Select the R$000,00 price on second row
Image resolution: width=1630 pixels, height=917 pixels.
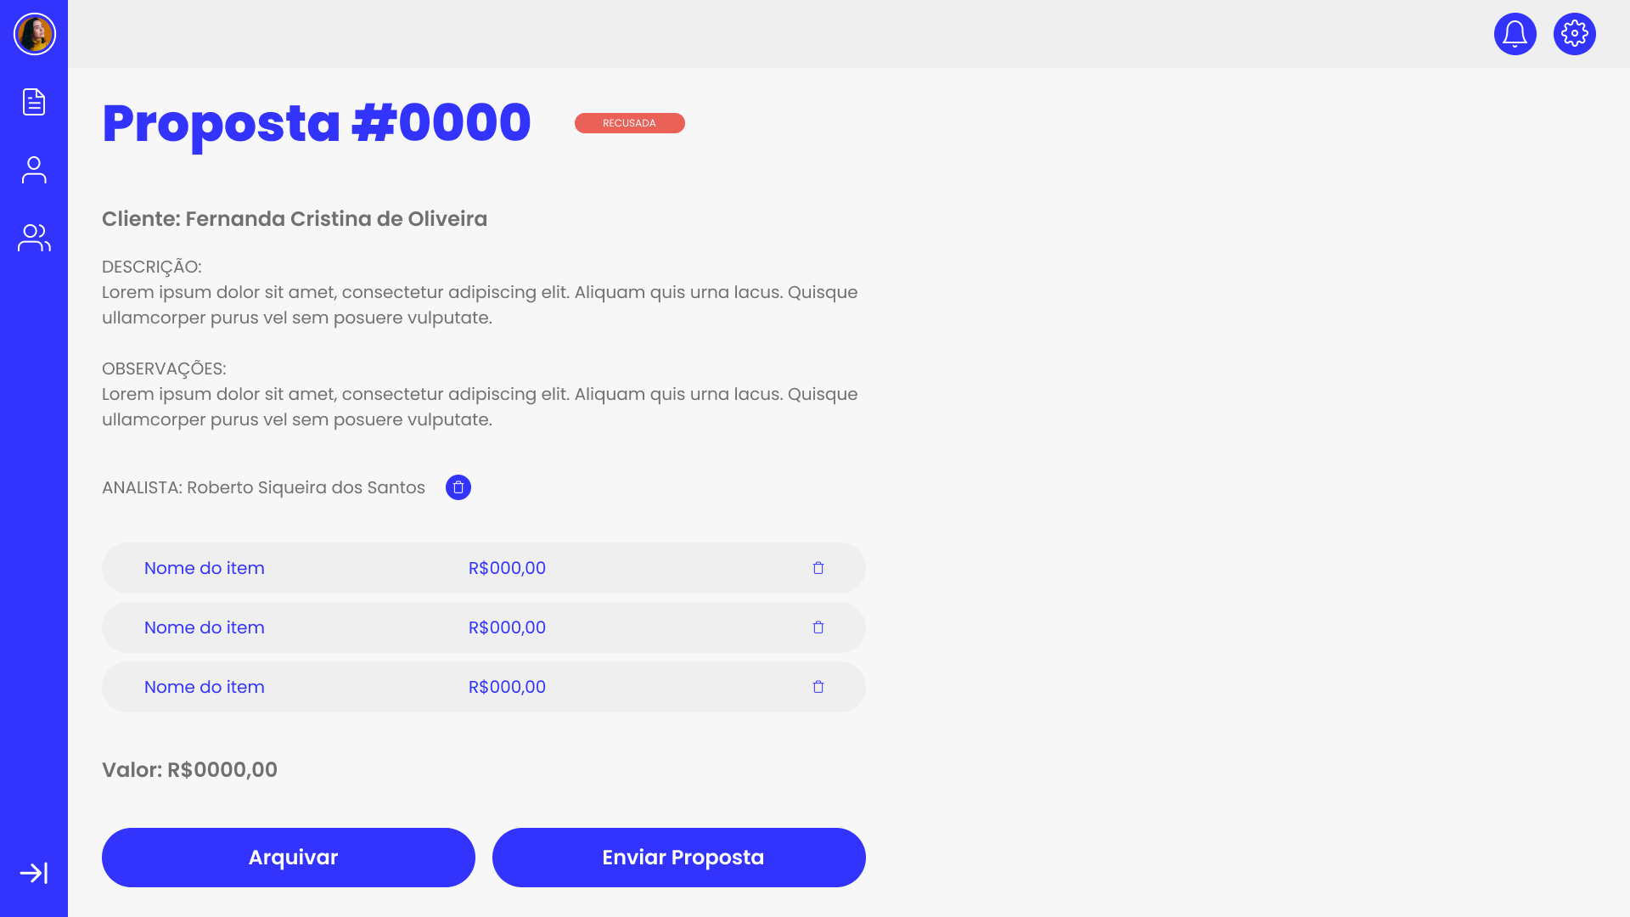pos(507,627)
